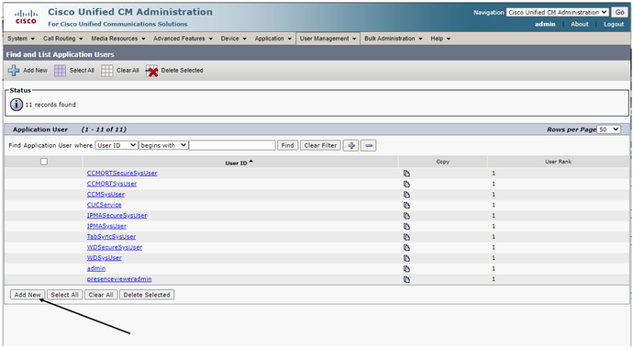The image size is (633, 349).
Task: Copy the CCMSysUser application user
Action: [406, 195]
